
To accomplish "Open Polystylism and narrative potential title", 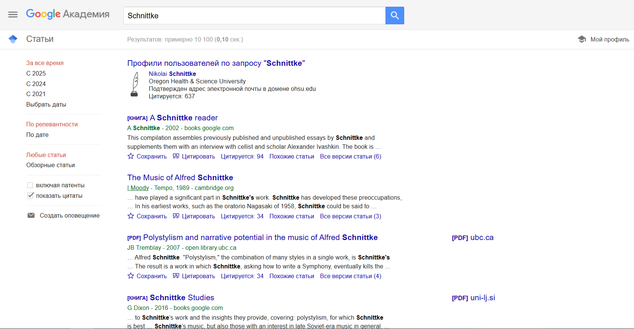I will [260, 237].
